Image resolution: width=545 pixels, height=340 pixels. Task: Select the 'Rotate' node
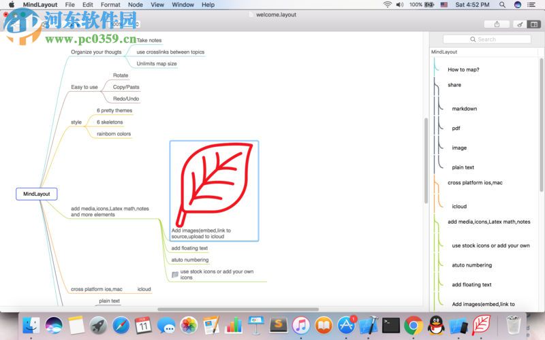121,75
